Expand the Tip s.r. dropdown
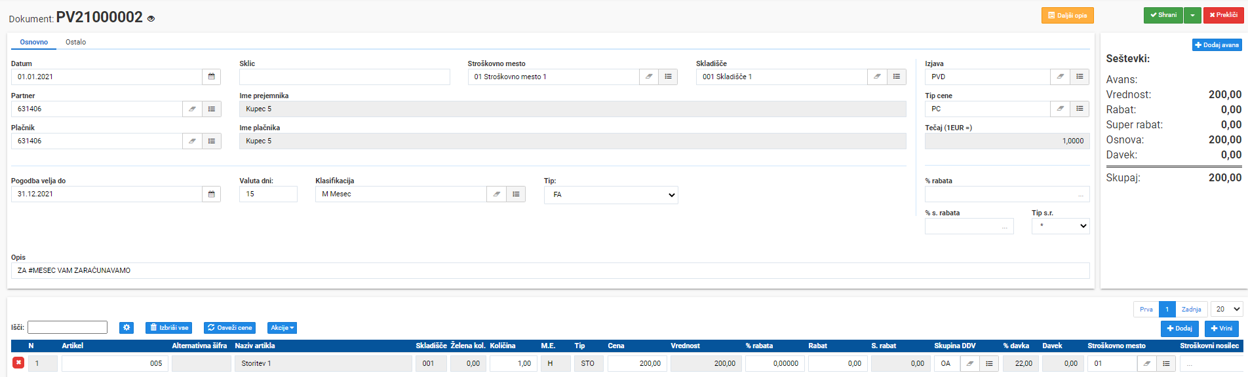Image resolution: width=1248 pixels, height=377 pixels. coord(1061,226)
